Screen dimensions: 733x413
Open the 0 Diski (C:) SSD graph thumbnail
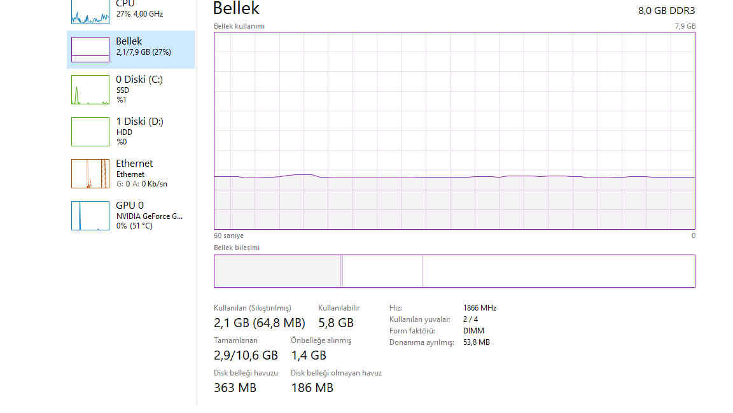(x=90, y=90)
